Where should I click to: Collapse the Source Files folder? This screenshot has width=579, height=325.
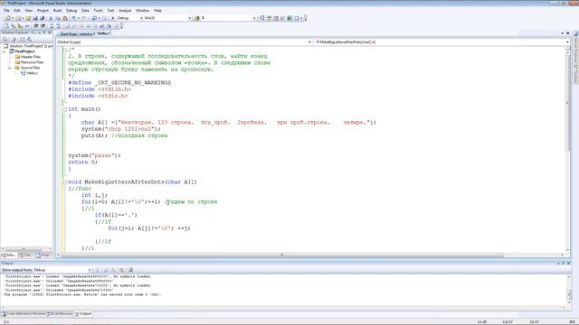(x=10, y=68)
